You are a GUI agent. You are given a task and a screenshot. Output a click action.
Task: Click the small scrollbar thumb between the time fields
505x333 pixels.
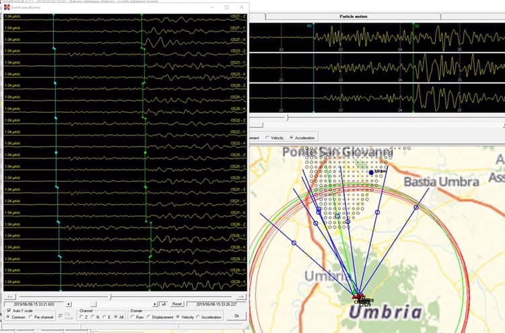pos(94,304)
